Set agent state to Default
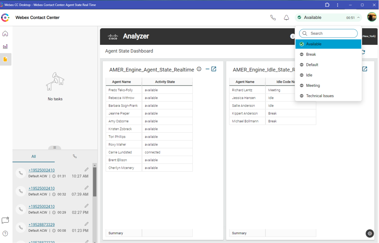Image resolution: width=379 pixels, height=243 pixels. click(328, 65)
